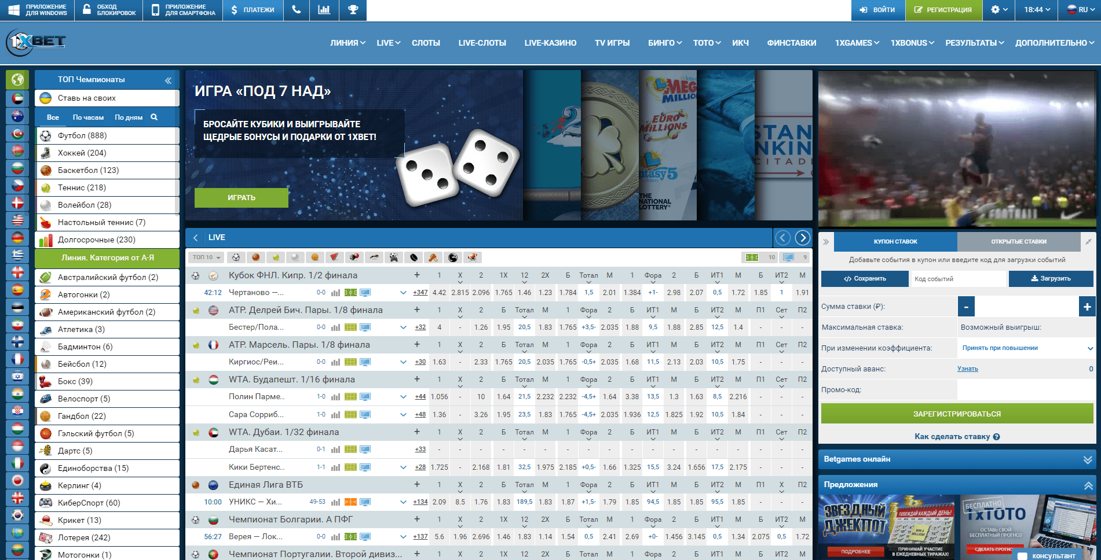Screen dimensions: 1101x560
Task: Filter live events by volleyball icon
Action: point(295,257)
